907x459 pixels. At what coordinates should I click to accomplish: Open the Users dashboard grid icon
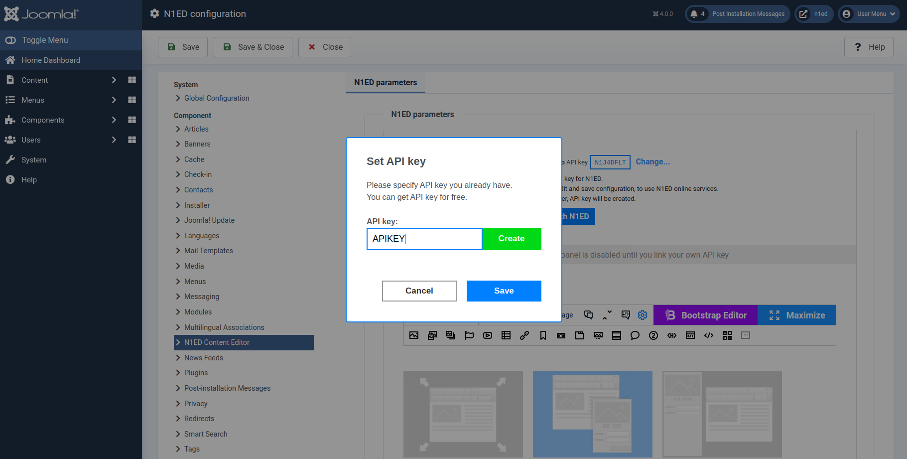pyautogui.click(x=132, y=140)
